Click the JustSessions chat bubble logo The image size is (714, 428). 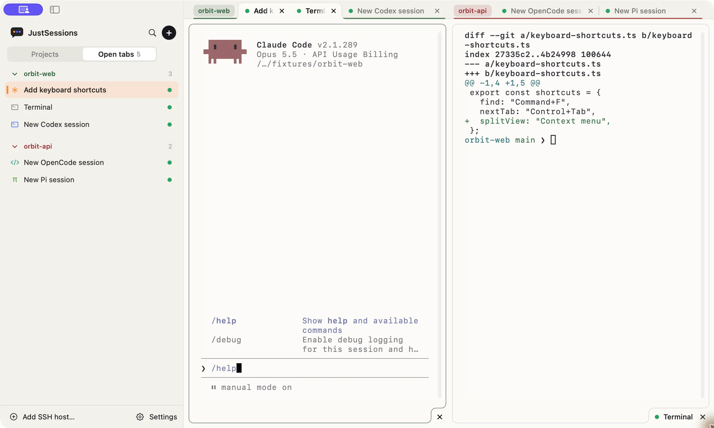pyautogui.click(x=17, y=32)
